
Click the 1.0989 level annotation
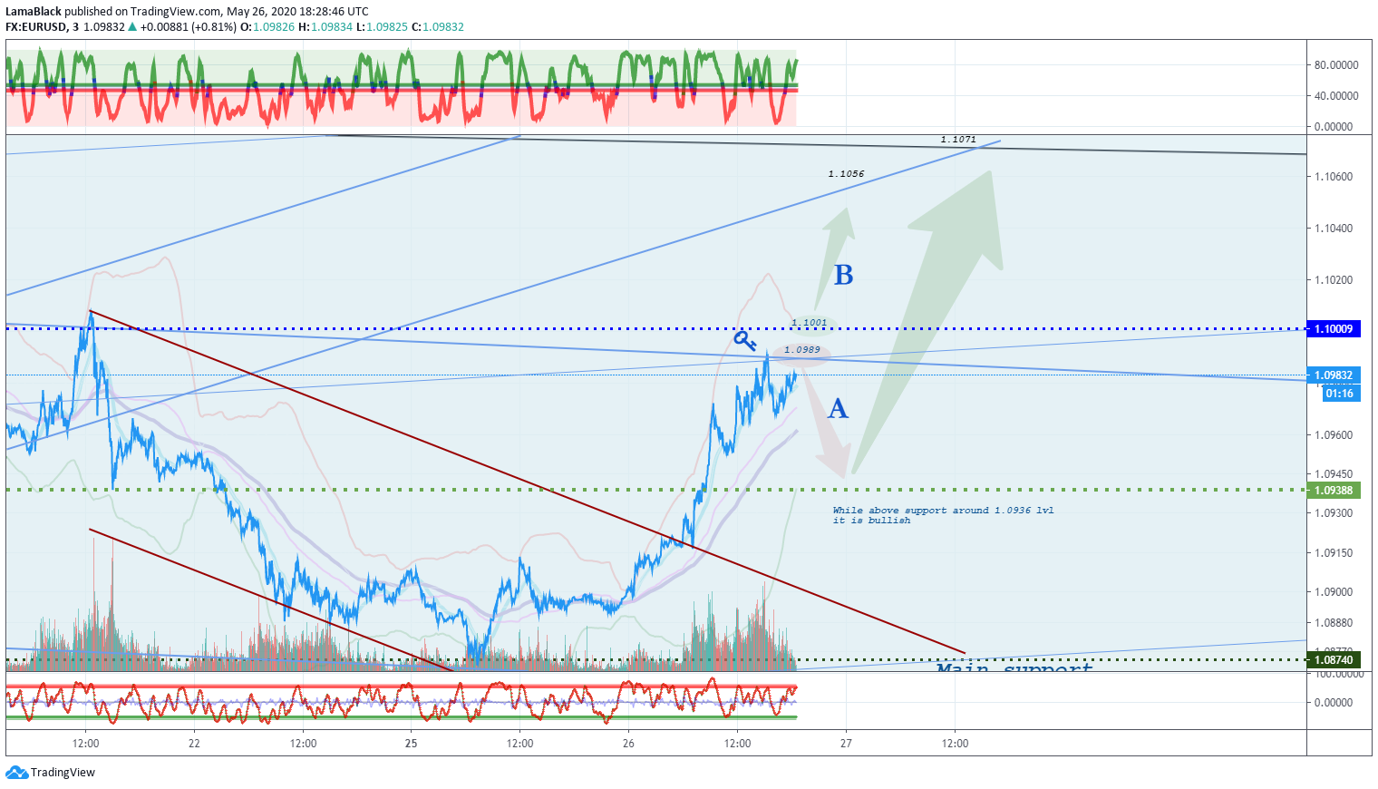coord(802,350)
